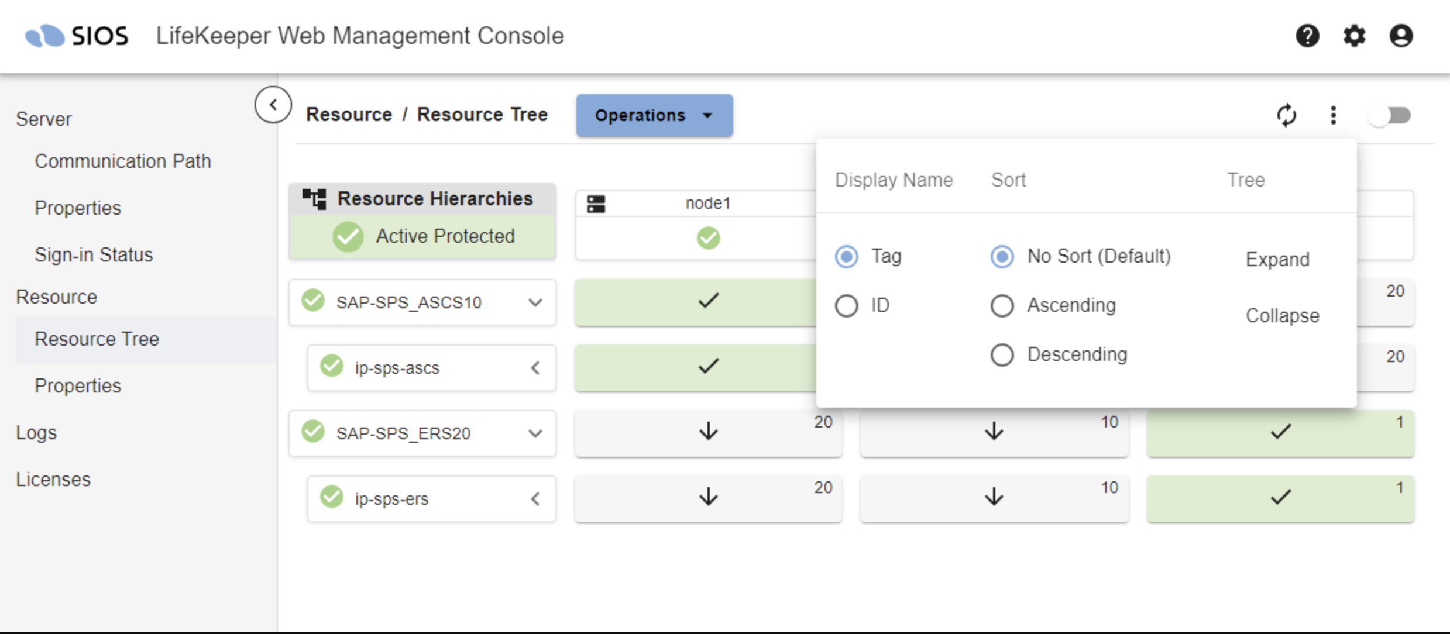Click the user account icon

(1401, 36)
